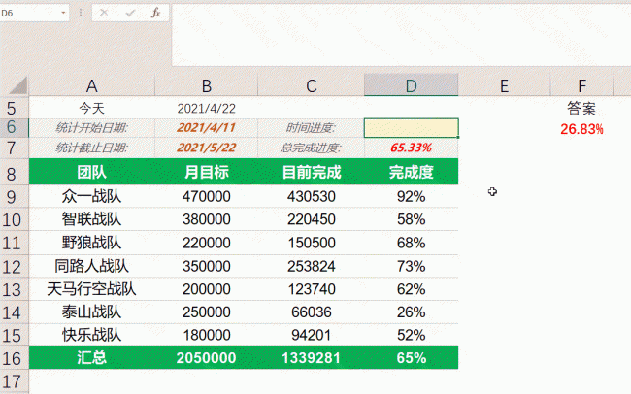Click the 团队 table header
Image resolution: width=631 pixels, height=394 pixels.
(92, 172)
